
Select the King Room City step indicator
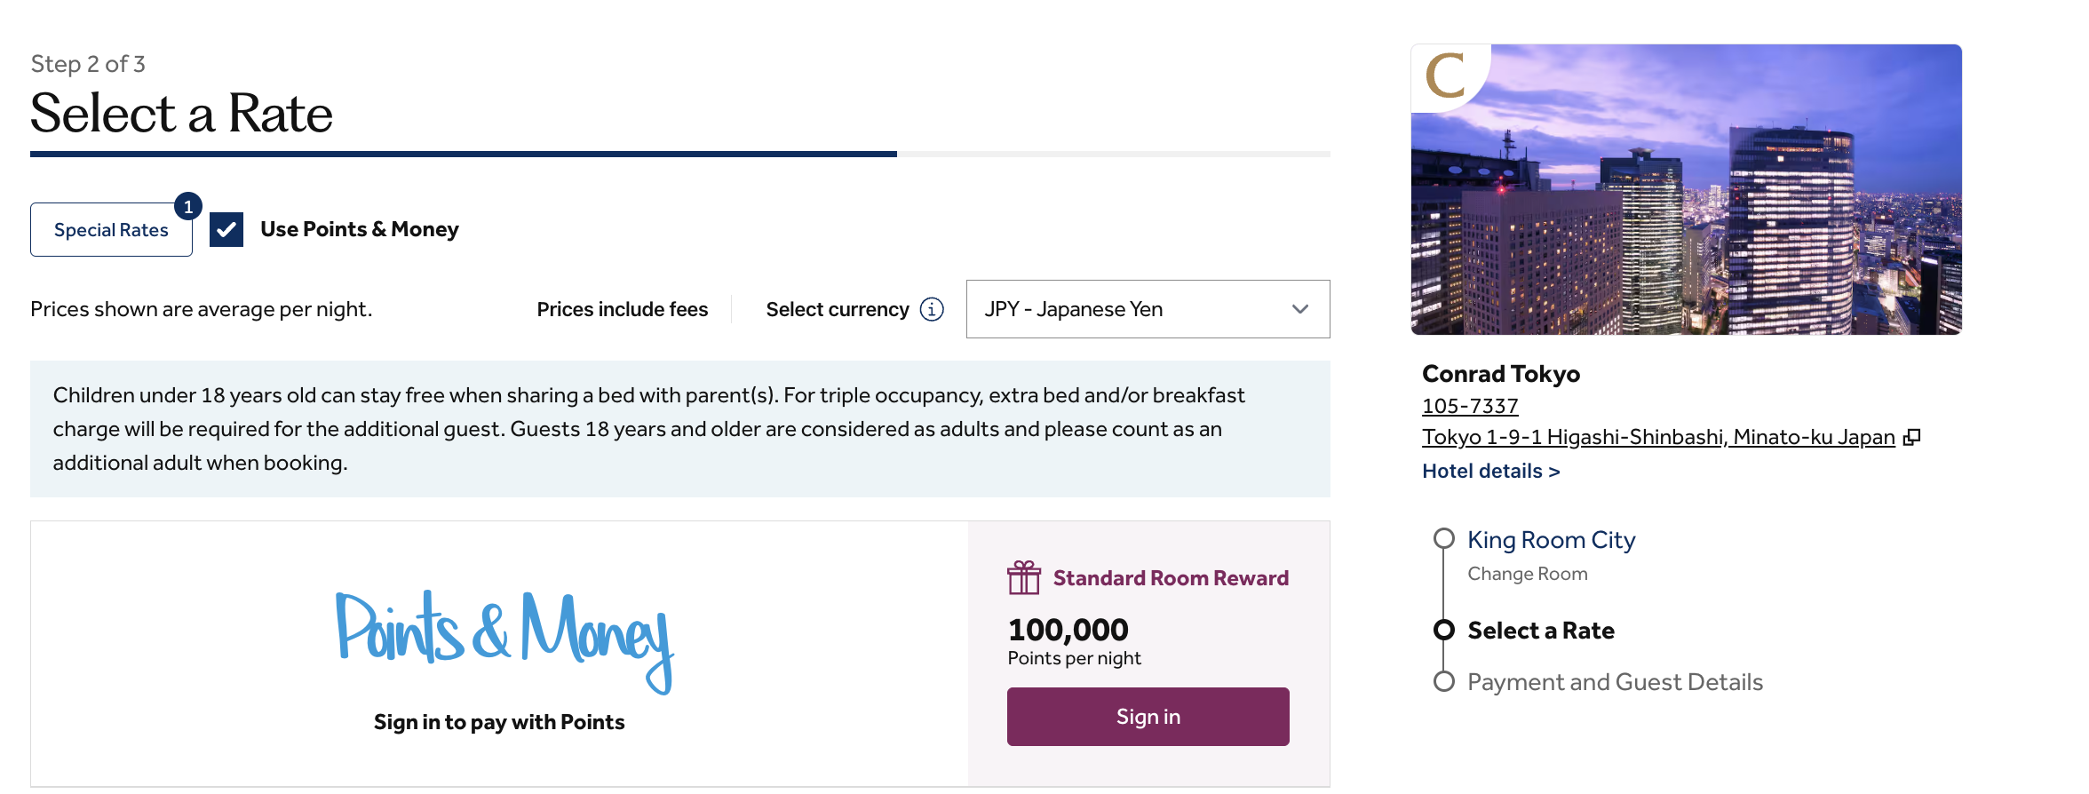(1443, 539)
